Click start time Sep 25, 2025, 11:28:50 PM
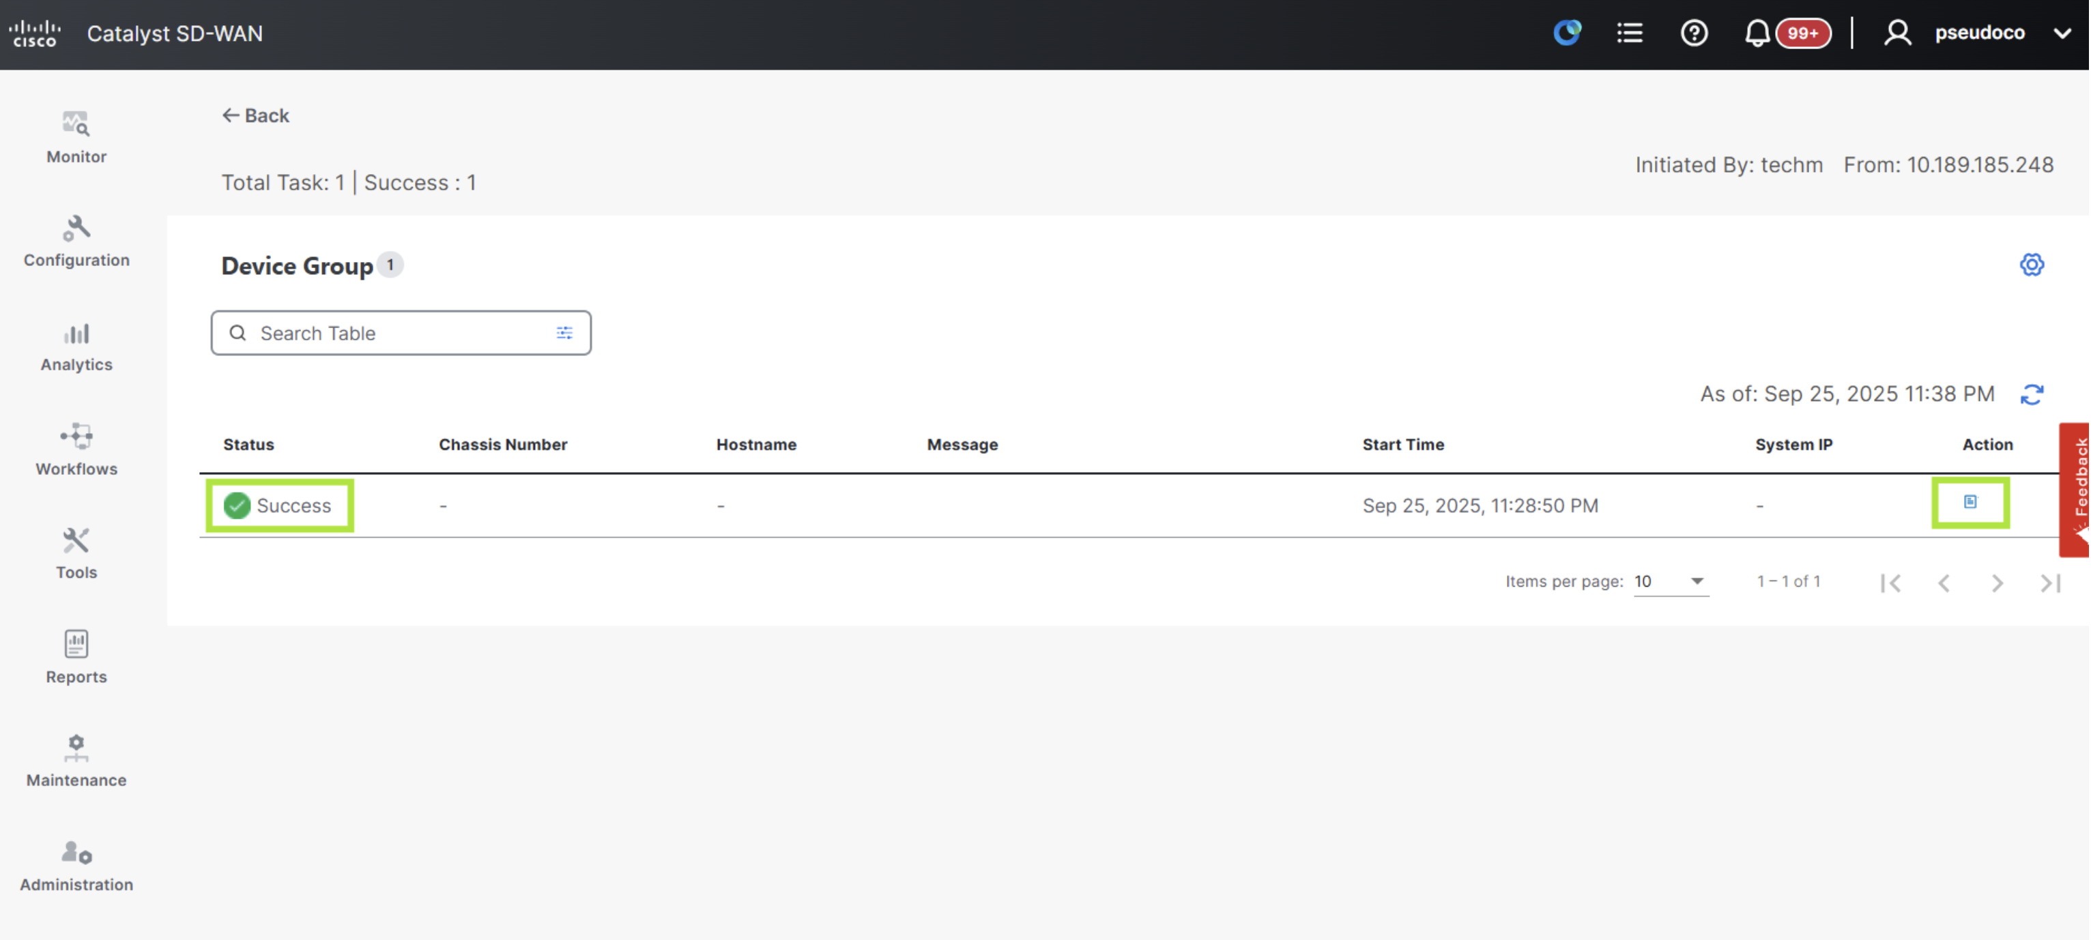The width and height of the screenshot is (2091, 940). pos(1480,505)
